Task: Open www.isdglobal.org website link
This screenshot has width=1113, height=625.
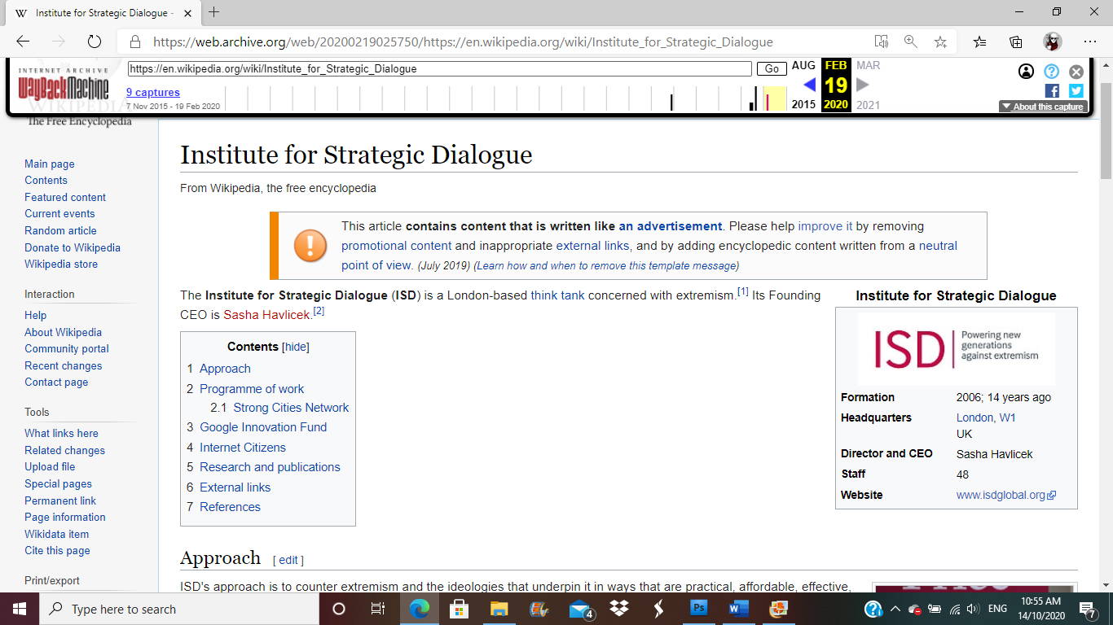Action: pyautogui.click(x=1005, y=495)
